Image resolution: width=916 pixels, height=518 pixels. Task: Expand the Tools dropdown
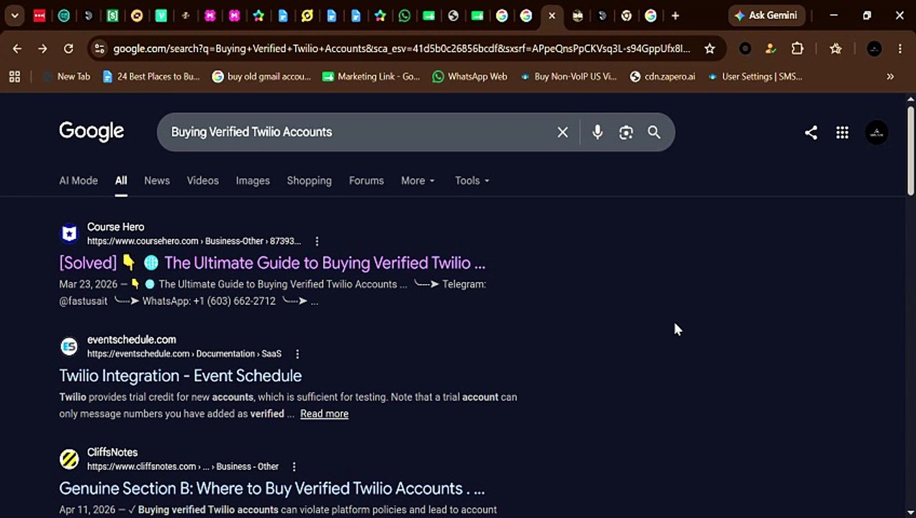[472, 181]
